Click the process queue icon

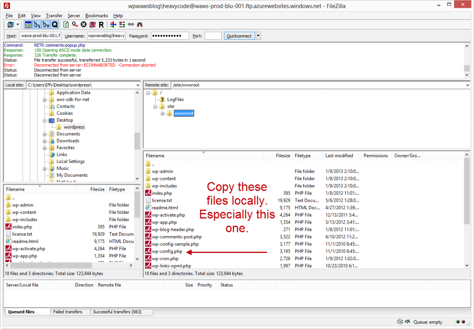pos(75,25)
